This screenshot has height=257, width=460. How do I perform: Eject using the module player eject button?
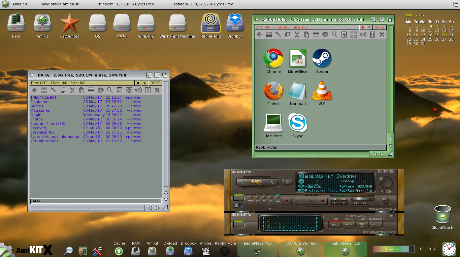tap(287, 182)
